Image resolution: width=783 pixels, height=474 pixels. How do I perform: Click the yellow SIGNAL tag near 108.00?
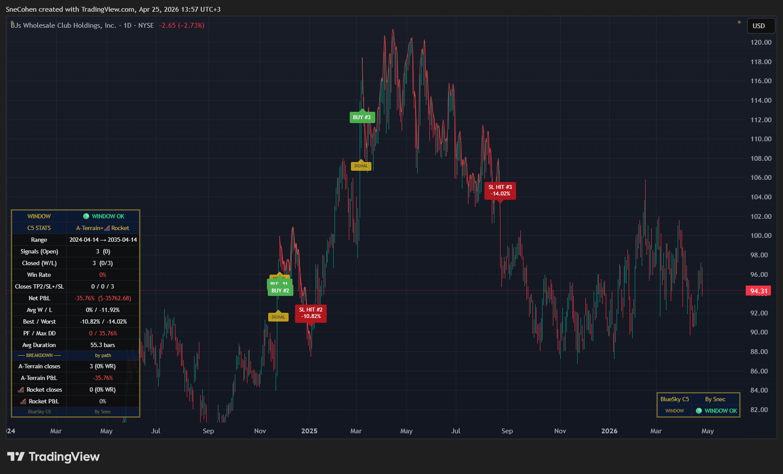361,166
